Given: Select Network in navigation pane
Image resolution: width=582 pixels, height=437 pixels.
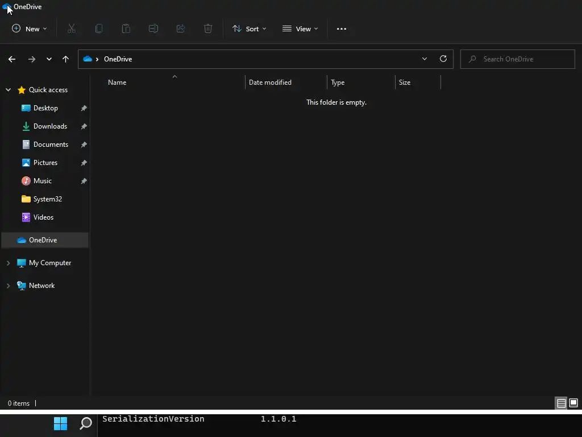Looking at the screenshot, I should pos(41,286).
